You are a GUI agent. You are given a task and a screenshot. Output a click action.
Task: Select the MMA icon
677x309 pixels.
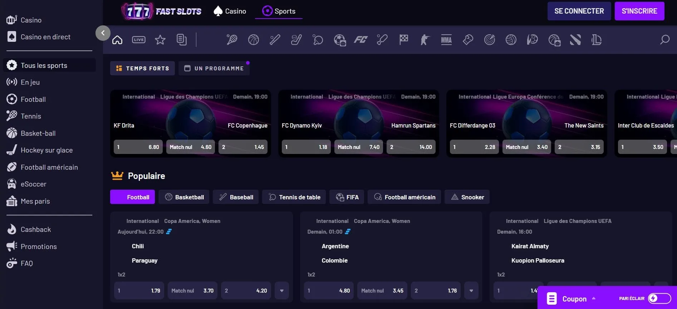coord(446,40)
